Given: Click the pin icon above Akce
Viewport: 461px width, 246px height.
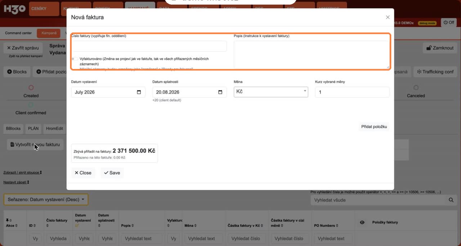Looking at the screenshot, I should click(x=8, y=220).
